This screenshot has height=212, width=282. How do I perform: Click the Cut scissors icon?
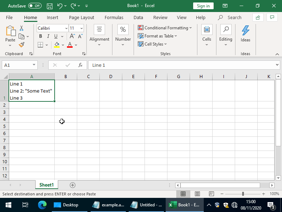tap(22, 28)
